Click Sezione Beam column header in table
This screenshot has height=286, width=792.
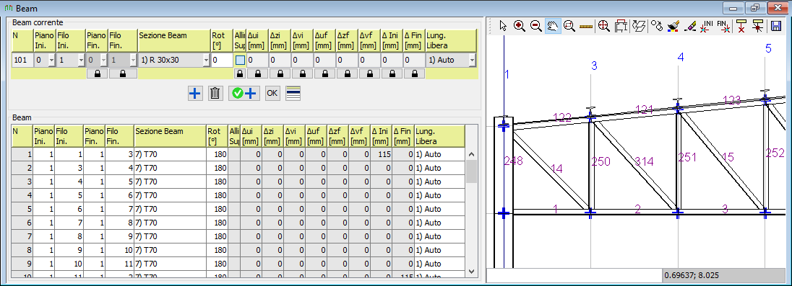(170, 136)
